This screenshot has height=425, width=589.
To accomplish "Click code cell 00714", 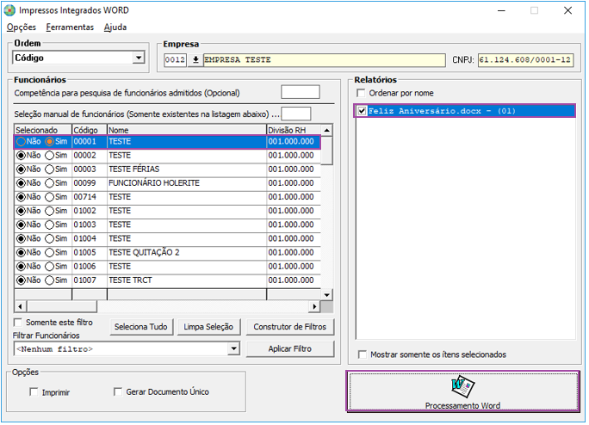I will pos(90,198).
